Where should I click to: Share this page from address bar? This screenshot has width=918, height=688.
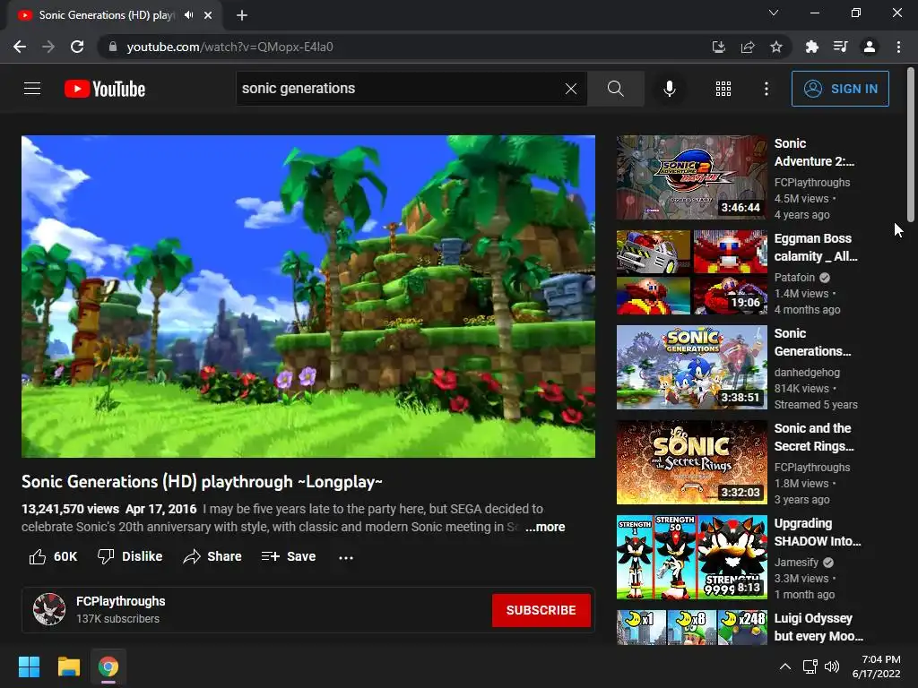tap(748, 47)
